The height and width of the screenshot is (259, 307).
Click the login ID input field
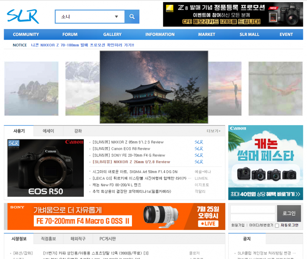253,209
